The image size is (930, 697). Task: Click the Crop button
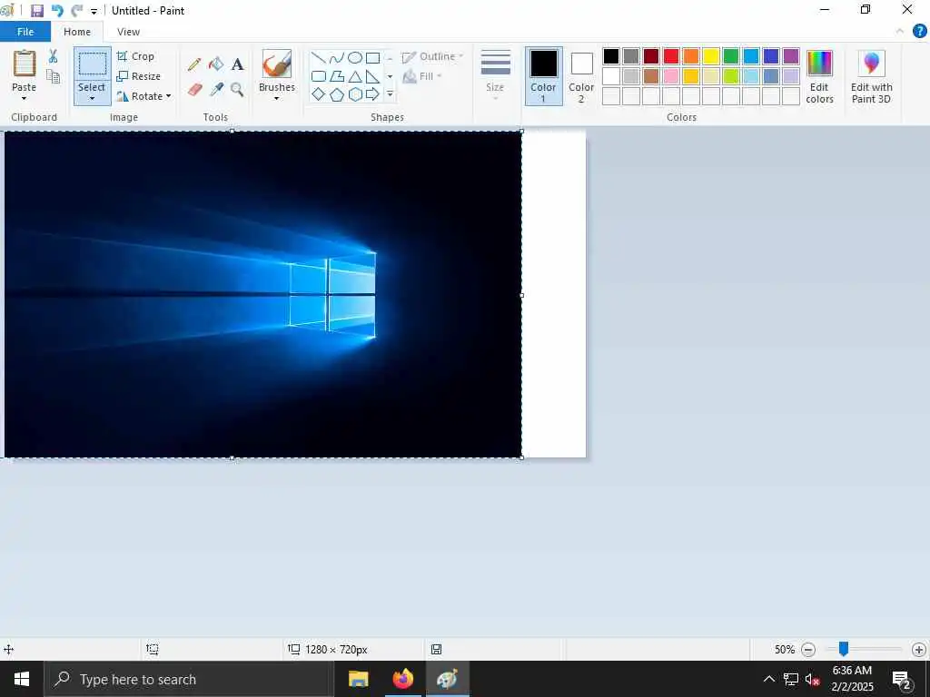(x=136, y=56)
